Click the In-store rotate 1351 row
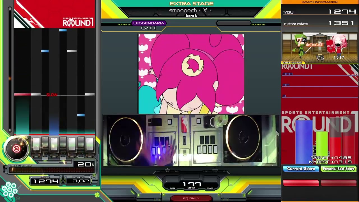Viewport: 359px width, 202px height. click(320, 24)
